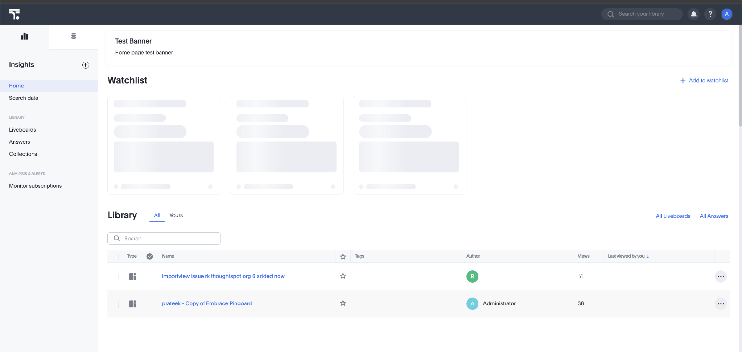742x352 pixels.
Task: Switch to the All library tab
Action: 157,215
